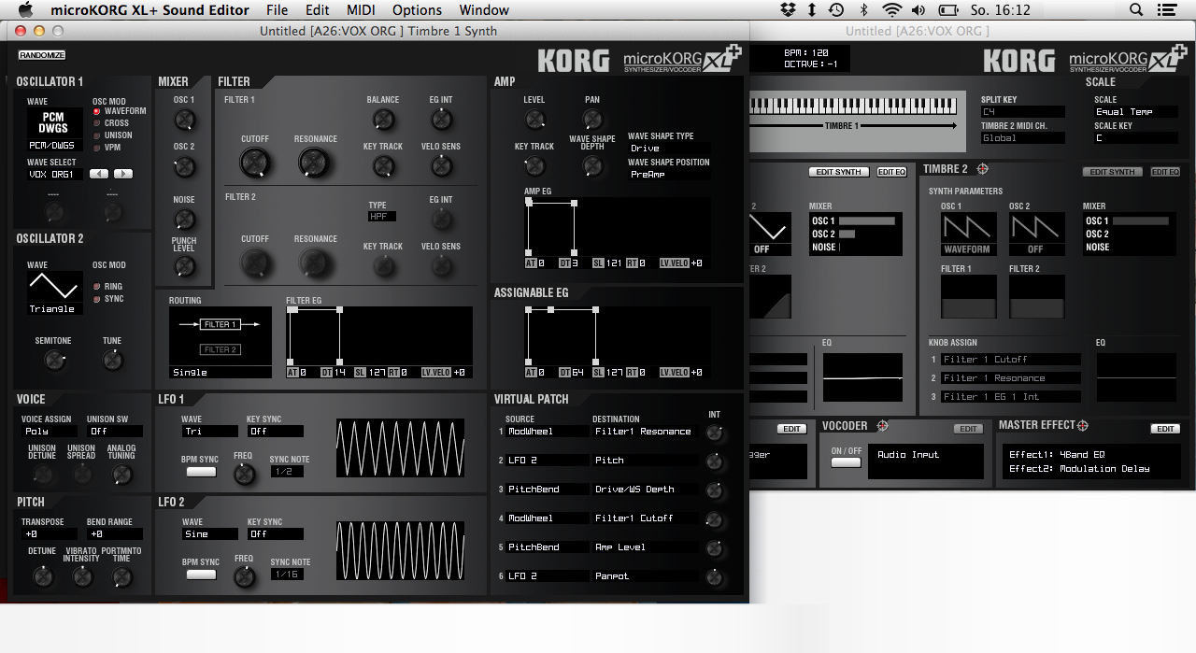Open the Wi-Fi status menu
Screen dimensions: 1196x653
891,10
